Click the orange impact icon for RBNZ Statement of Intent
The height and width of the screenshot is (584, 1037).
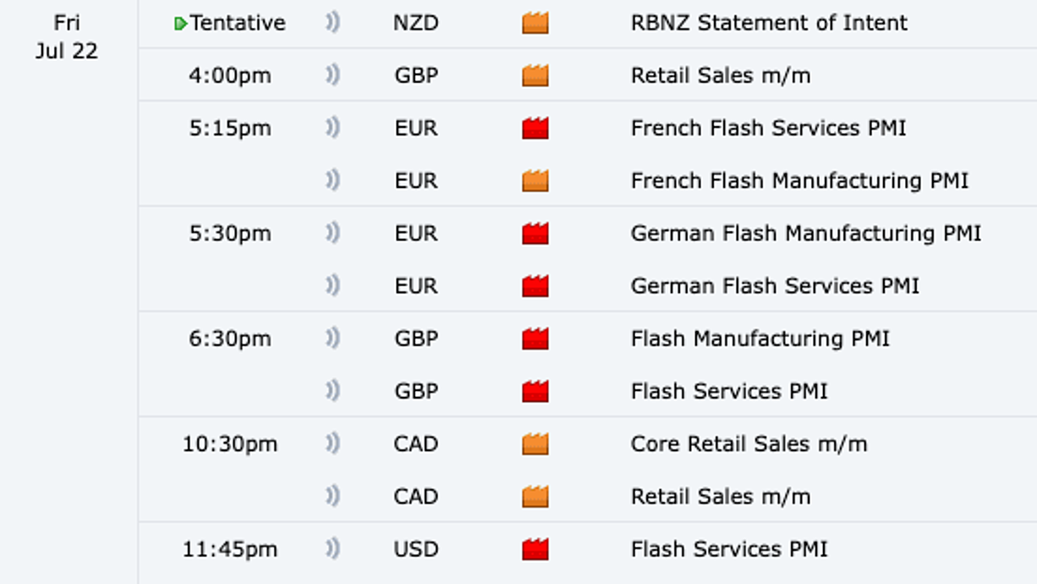[x=535, y=23]
